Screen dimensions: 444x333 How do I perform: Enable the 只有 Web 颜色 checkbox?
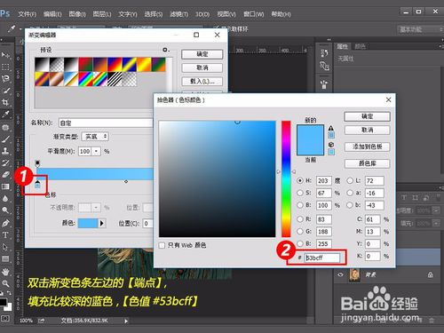click(162, 245)
